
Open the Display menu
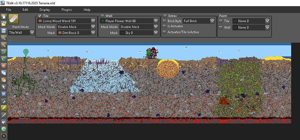click(x=45, y=9)
